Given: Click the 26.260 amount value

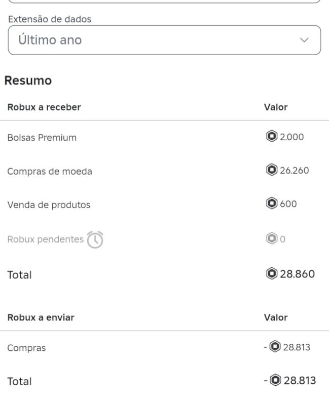Looking at the screenshot, I should [294, 170].
